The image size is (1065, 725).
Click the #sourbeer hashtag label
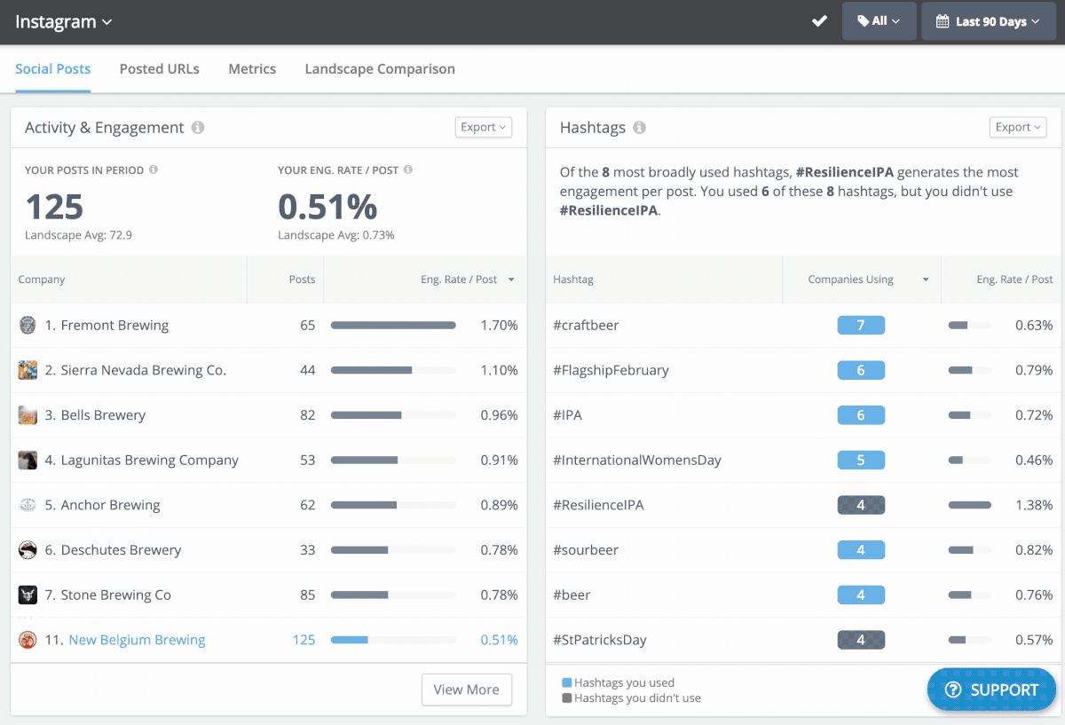585,550
